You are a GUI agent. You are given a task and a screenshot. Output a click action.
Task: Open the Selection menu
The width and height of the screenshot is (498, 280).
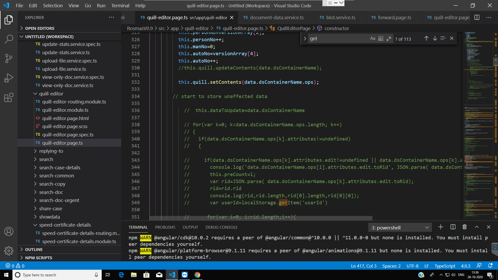(x=53, y=5)
